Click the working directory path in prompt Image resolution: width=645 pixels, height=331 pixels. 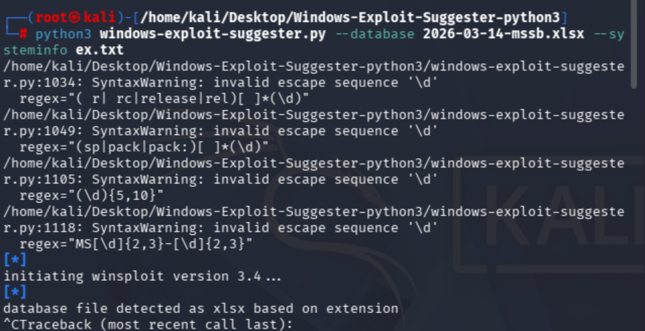click(351, 18)
